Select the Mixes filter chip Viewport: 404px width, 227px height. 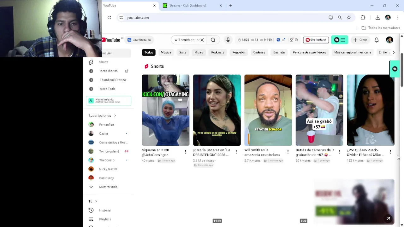199,52
